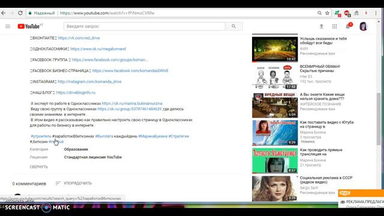The width and height of the screenshot is (384, 216).
Task: Open the upload video icon
Action: (322, 26)
